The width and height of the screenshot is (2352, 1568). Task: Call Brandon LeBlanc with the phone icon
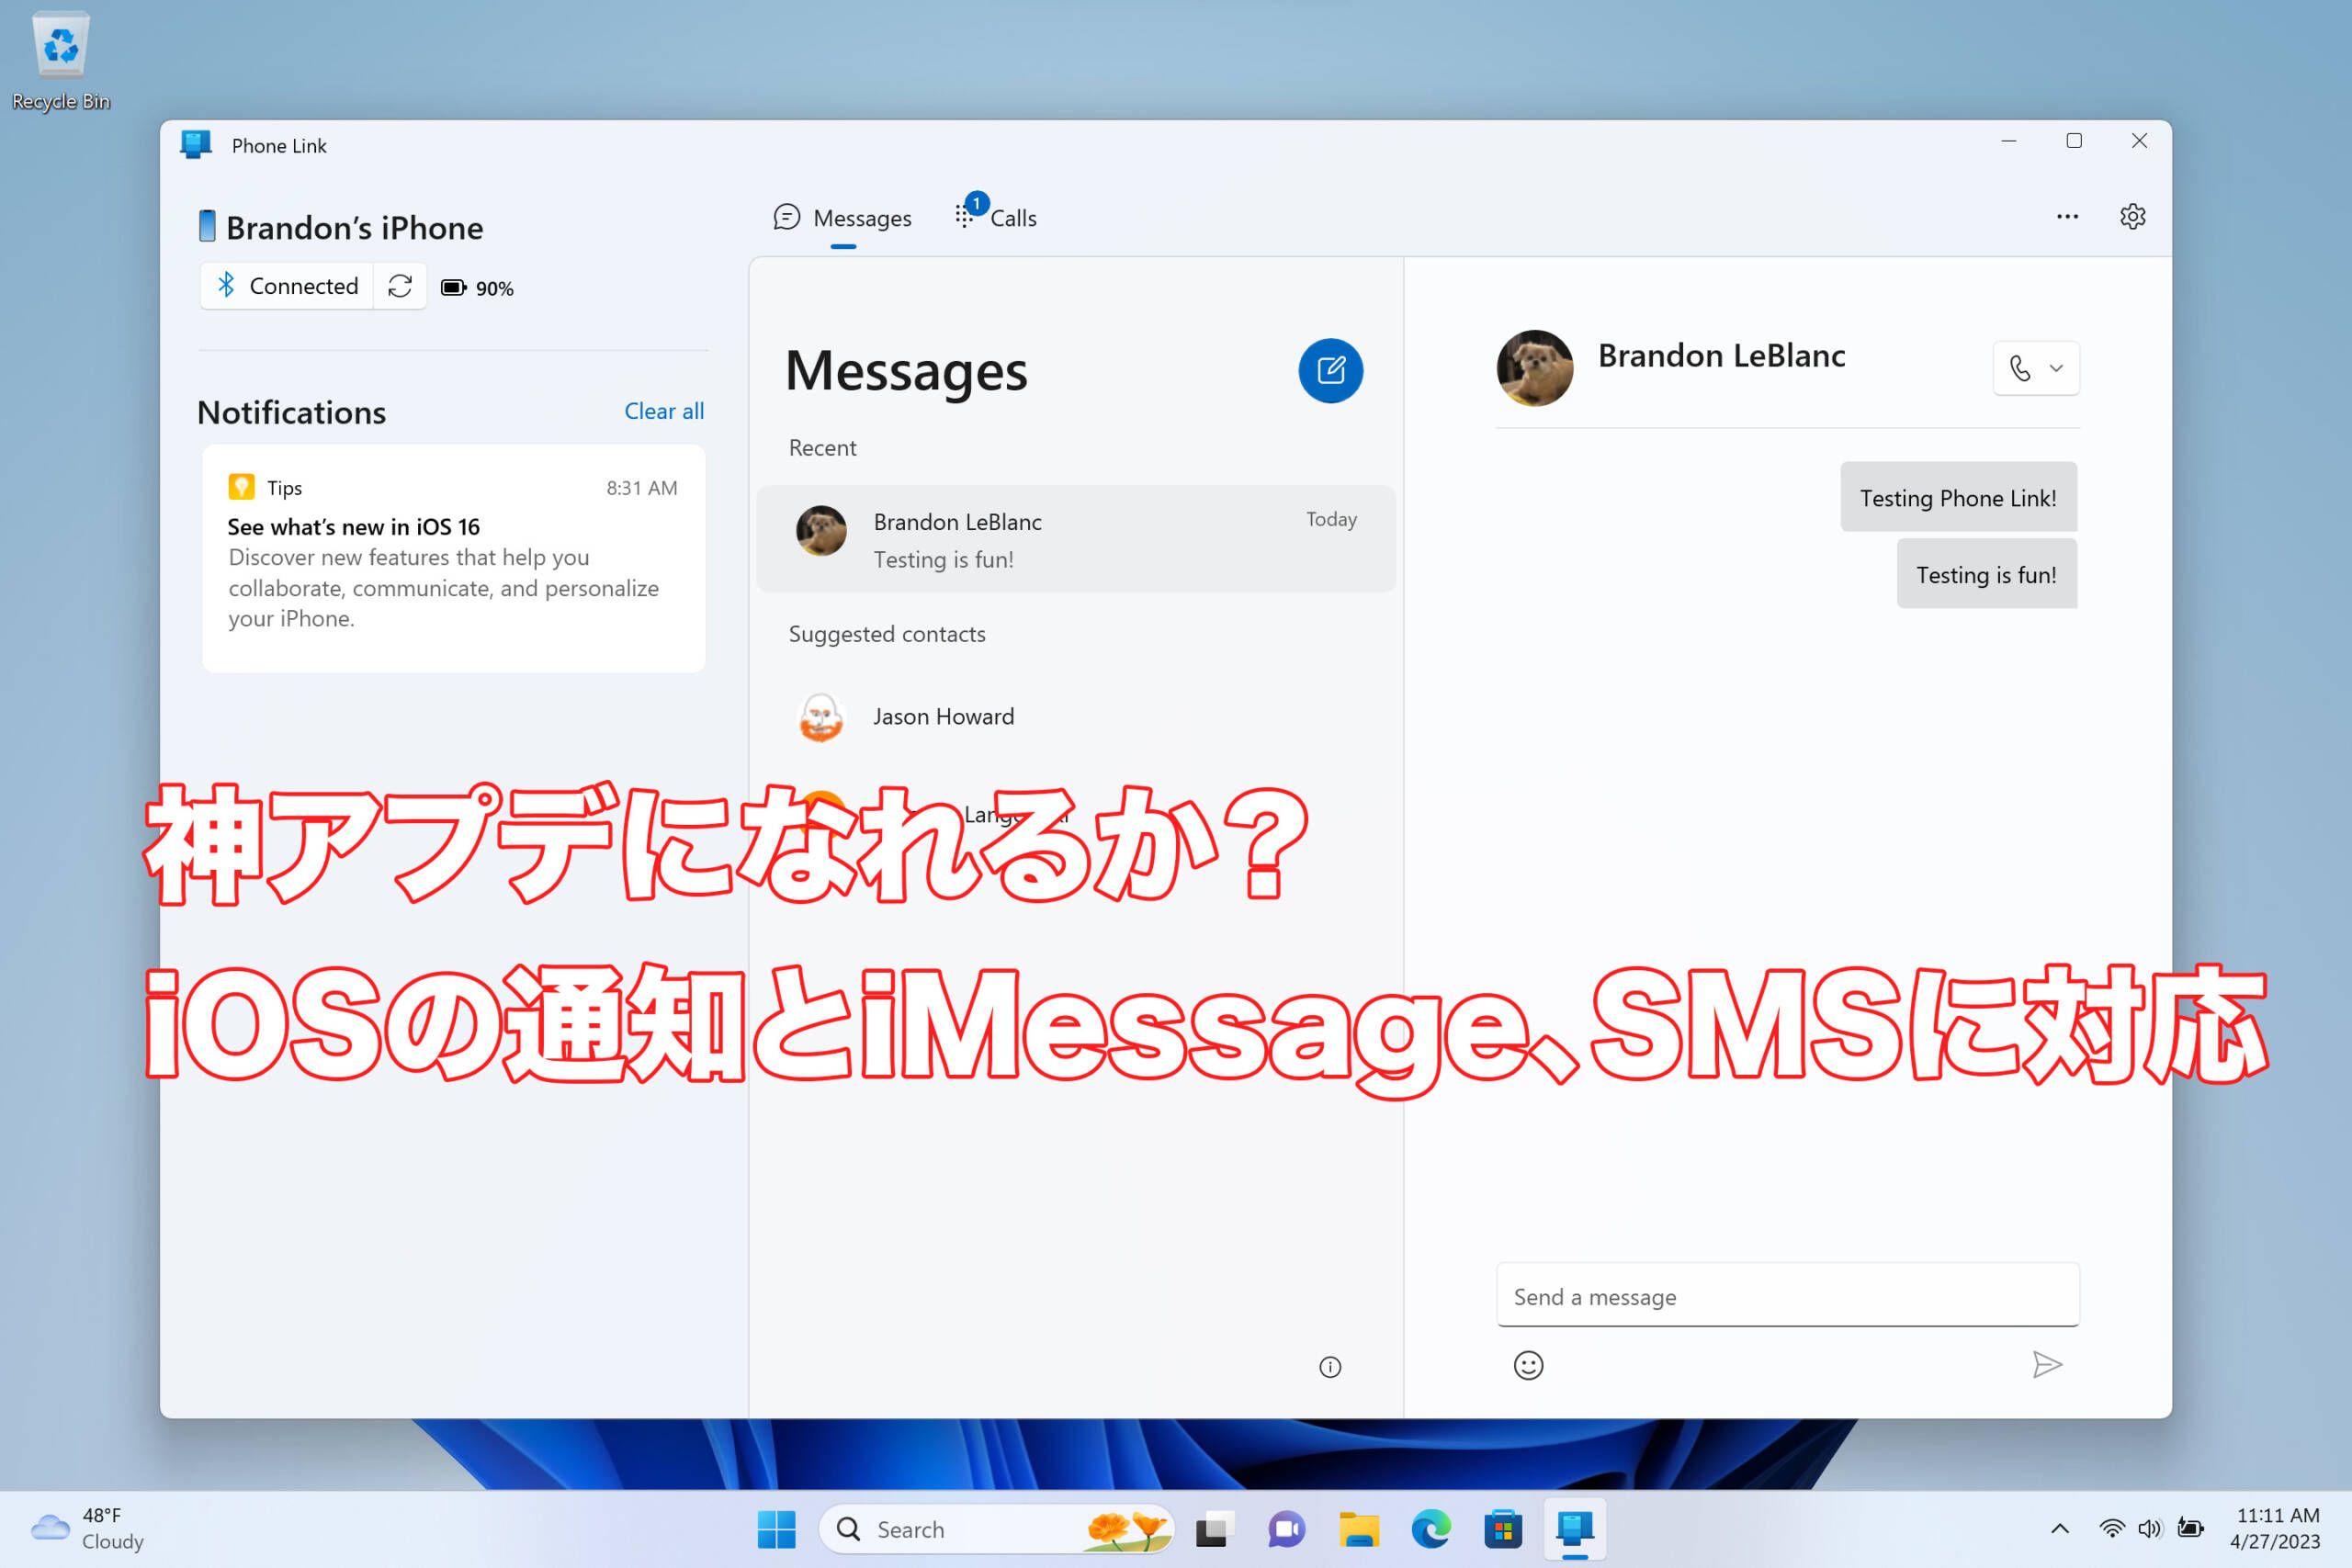point(2020,368)
